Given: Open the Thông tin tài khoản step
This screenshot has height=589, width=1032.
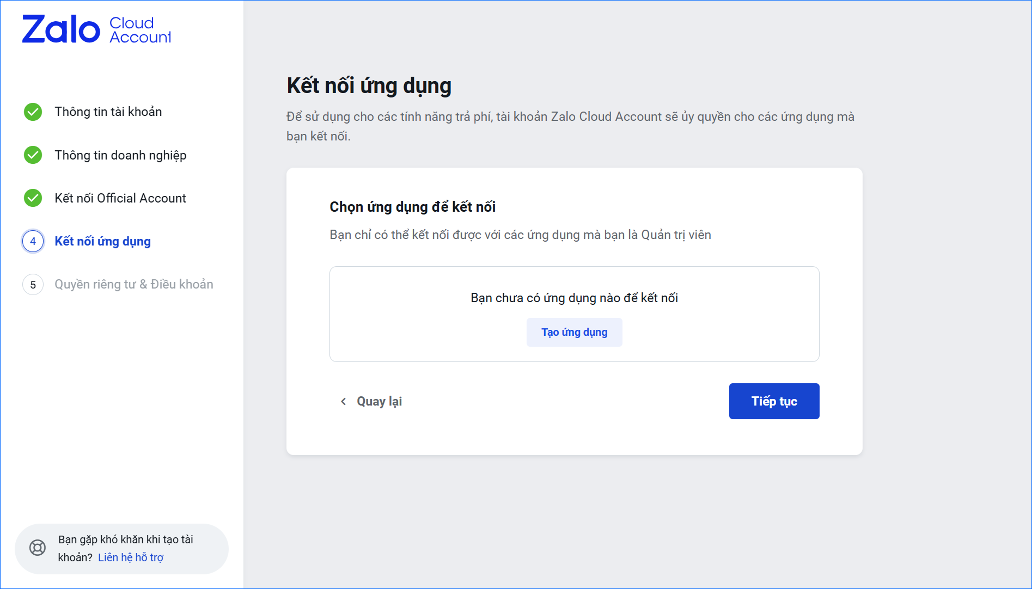Looking at the screenshot, I should pos(108,112).
